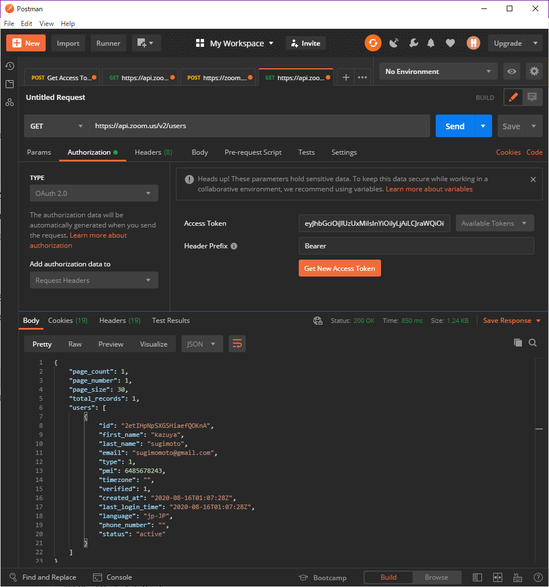
Task: Dismiss the Heads up warning banner
Action: (533, 179)
